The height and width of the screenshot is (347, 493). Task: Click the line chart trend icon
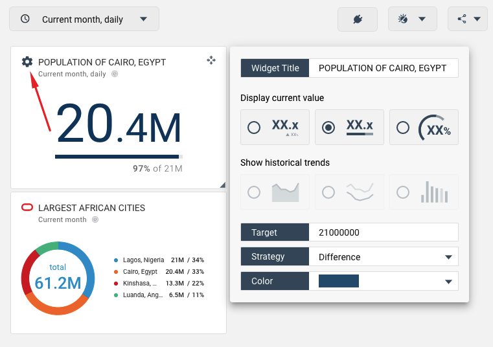pos(360,192)
